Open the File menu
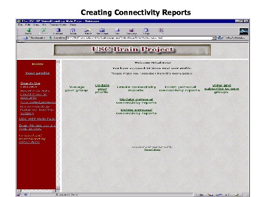 pyautogui.click(x=20, y=25)
